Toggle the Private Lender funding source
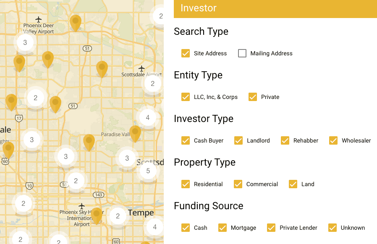Viewport: 377px width, 244px height. (271, 228)
